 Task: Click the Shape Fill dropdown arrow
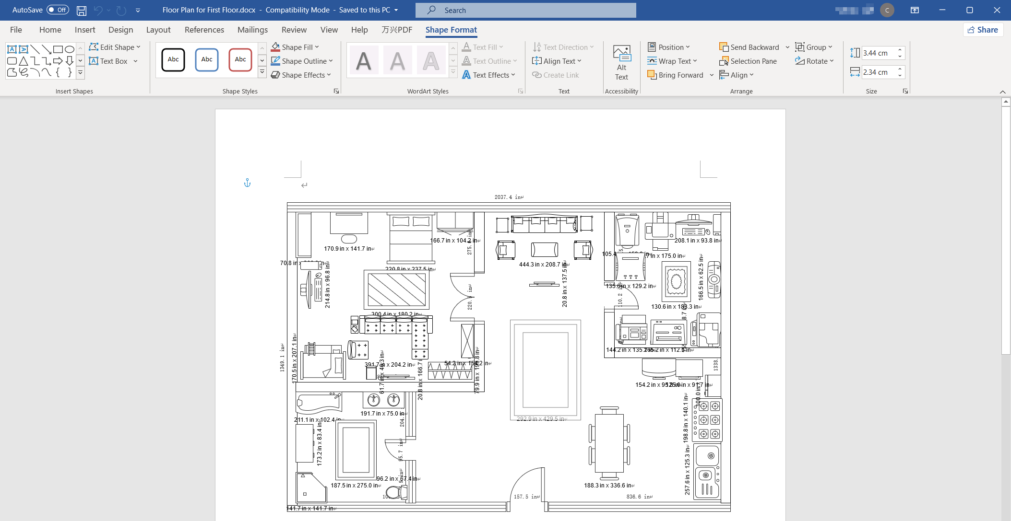tap(319, 46)
